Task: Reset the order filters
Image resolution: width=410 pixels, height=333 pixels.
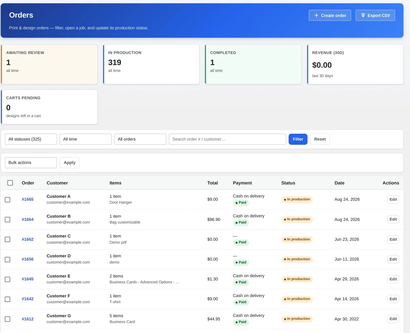Action: tap(320, 139)
